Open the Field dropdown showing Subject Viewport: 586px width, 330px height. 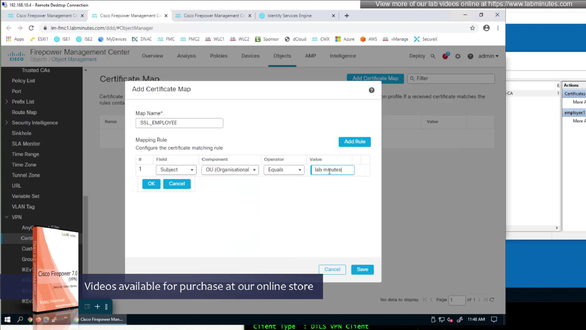click(176, 170)
